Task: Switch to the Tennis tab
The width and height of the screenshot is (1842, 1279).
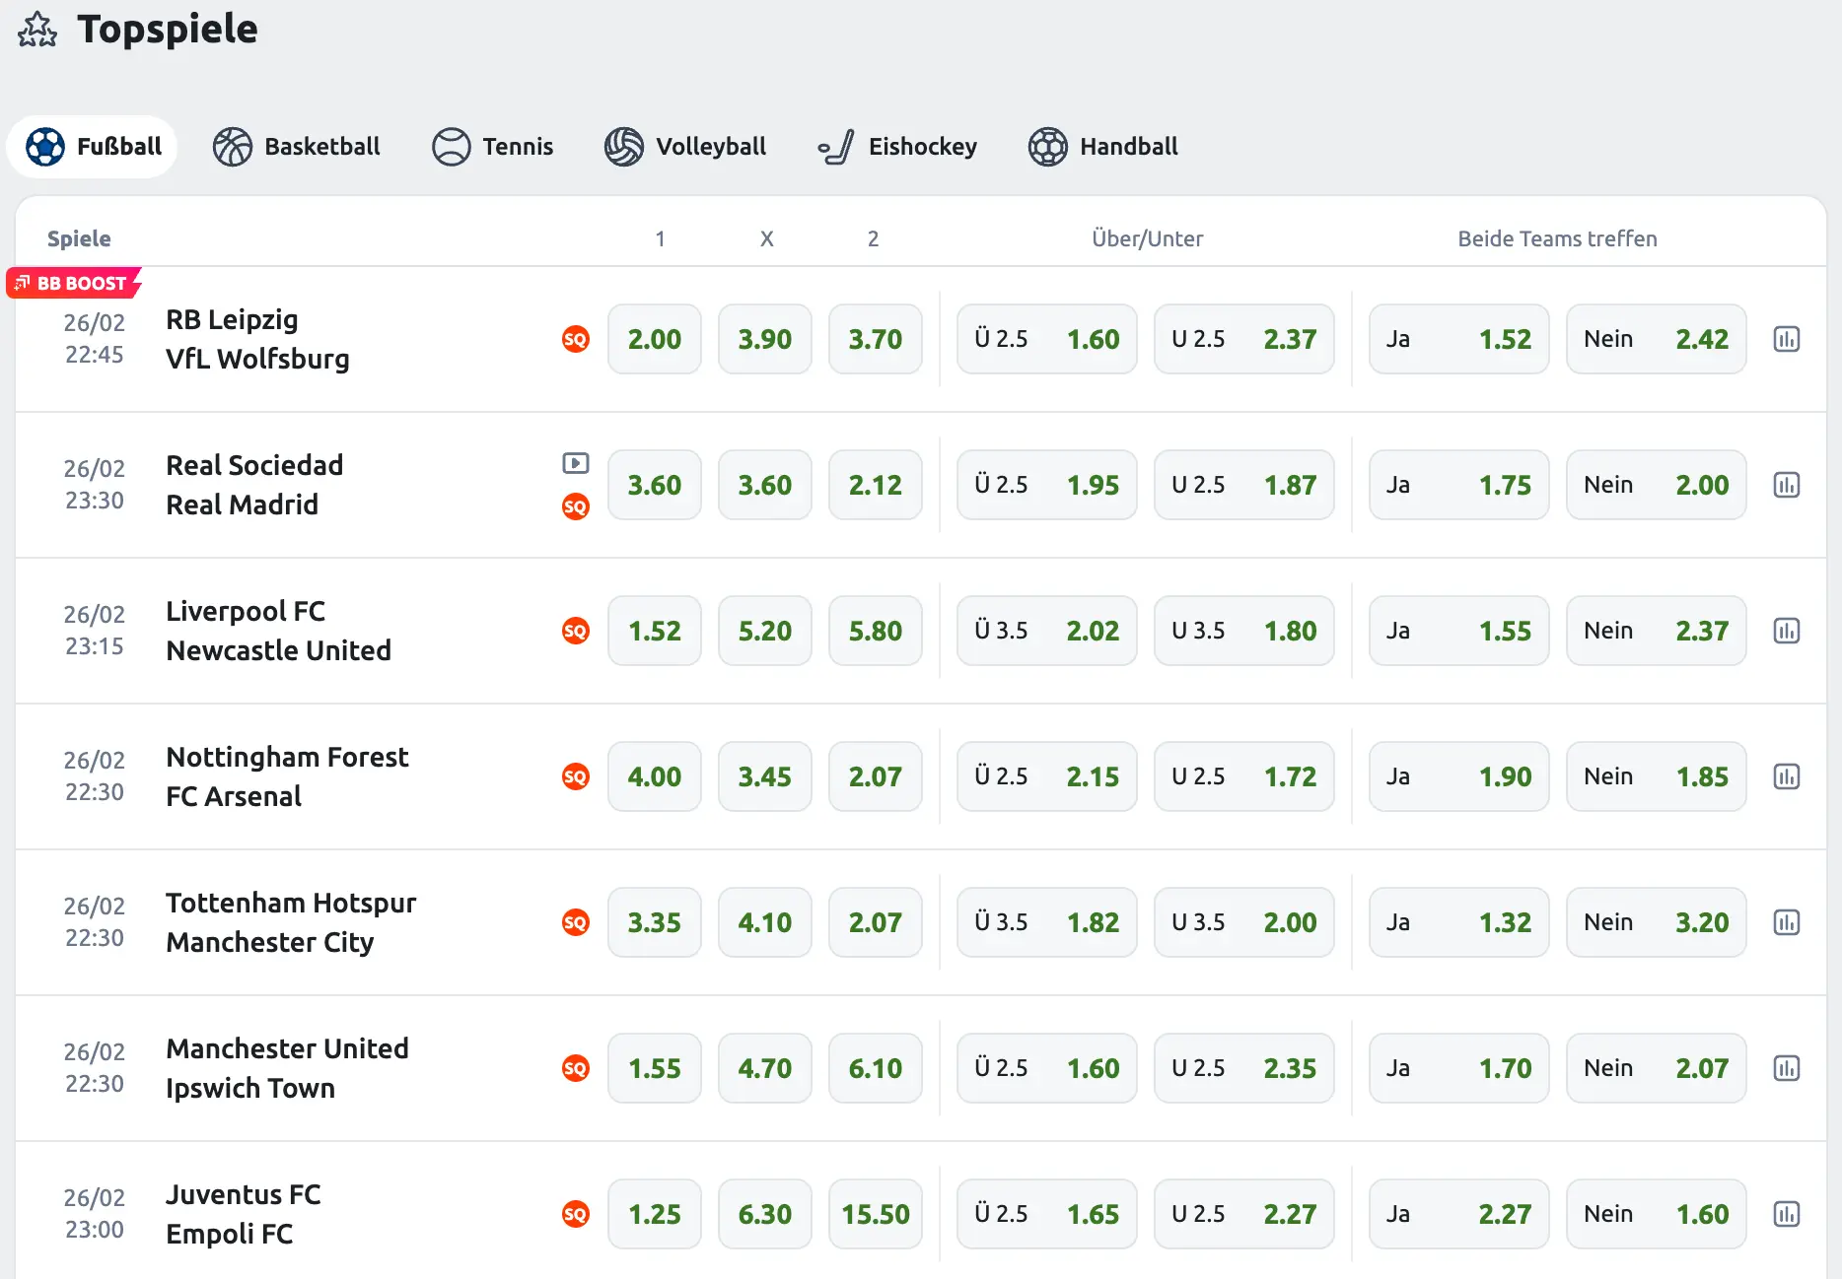Action: [492, 147]
